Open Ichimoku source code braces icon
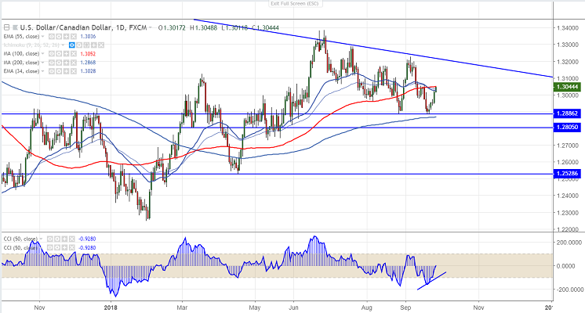The image size is (585, 313). [86, 45]
